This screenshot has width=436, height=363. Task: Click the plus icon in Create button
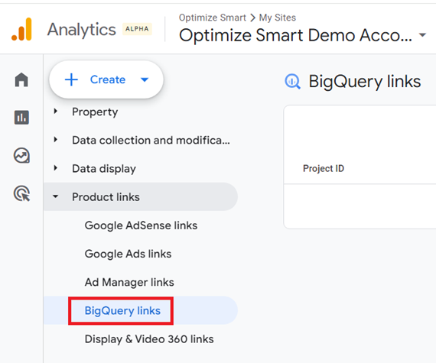71,79
